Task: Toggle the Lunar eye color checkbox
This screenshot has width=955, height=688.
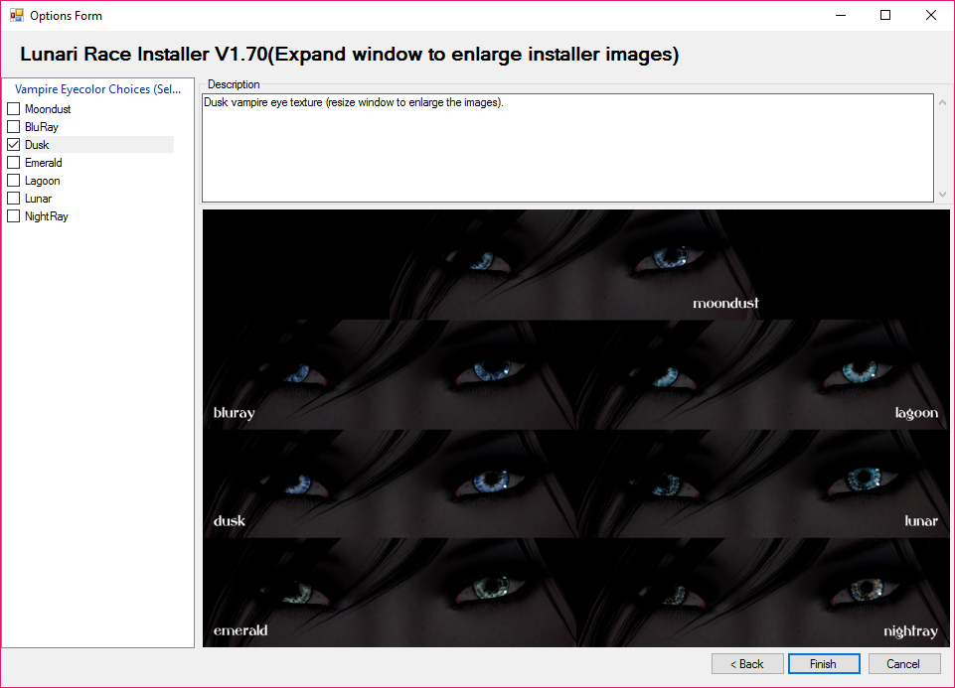Action: point(13,199)
